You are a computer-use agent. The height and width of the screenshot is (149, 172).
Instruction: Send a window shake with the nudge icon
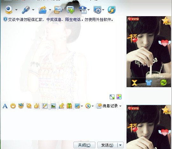pos(29,106)
